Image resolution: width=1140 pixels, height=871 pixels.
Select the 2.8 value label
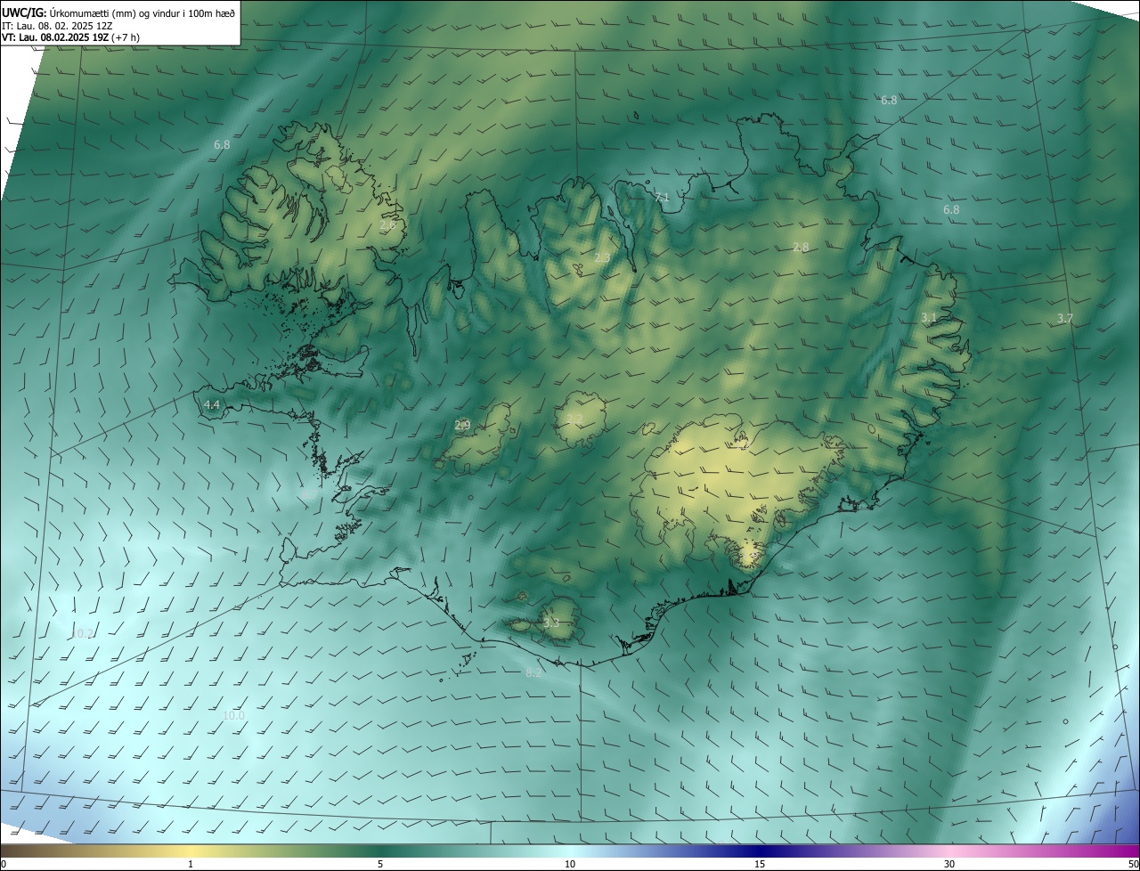[801, 247]
